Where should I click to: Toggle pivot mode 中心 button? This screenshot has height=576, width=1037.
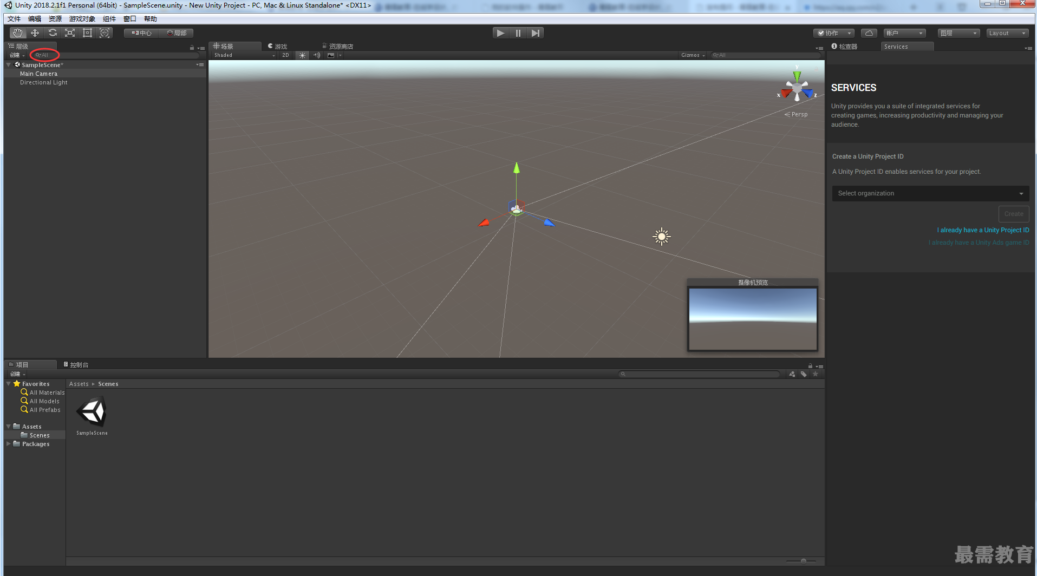tap(141, 33)
